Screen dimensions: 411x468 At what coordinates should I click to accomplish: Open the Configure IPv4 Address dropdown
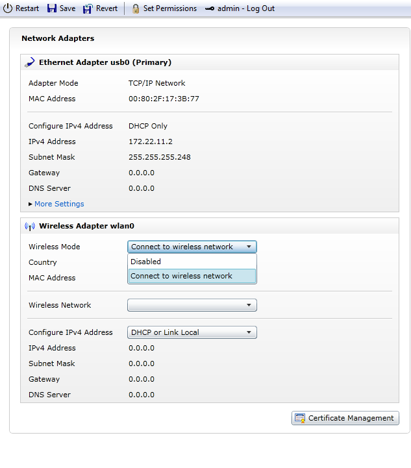pos(192,332)
